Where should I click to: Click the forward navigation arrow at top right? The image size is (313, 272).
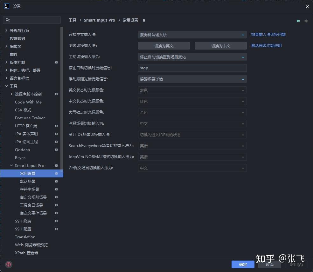point(306,21)
